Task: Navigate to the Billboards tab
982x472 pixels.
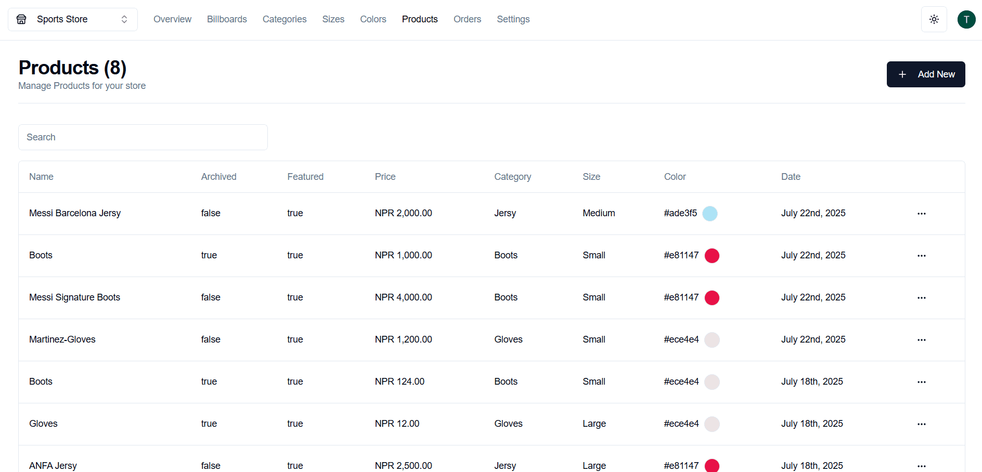Action: [227, 19]
